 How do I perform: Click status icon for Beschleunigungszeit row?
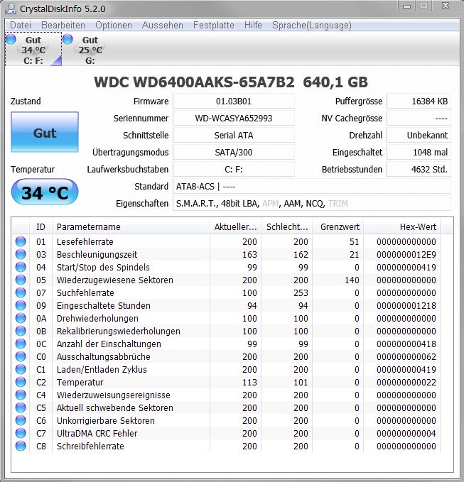(x=21, y=254)
